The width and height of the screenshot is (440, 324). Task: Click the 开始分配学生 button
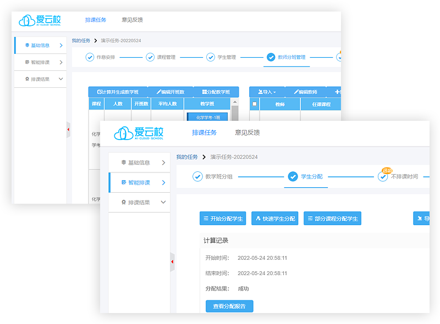pos(223,219)
